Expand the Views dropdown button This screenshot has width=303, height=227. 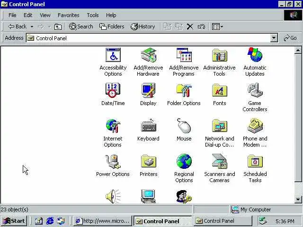[217, 26]
